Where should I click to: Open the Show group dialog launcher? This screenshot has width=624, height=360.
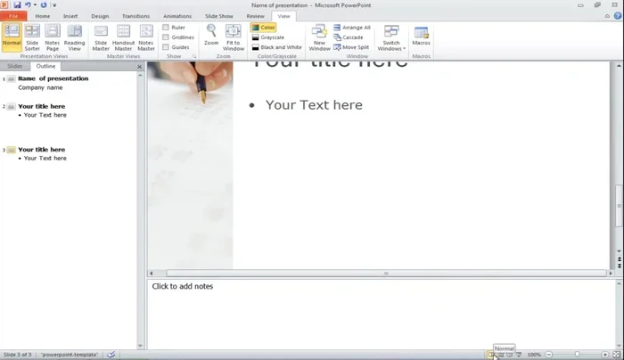click(194, 56)
